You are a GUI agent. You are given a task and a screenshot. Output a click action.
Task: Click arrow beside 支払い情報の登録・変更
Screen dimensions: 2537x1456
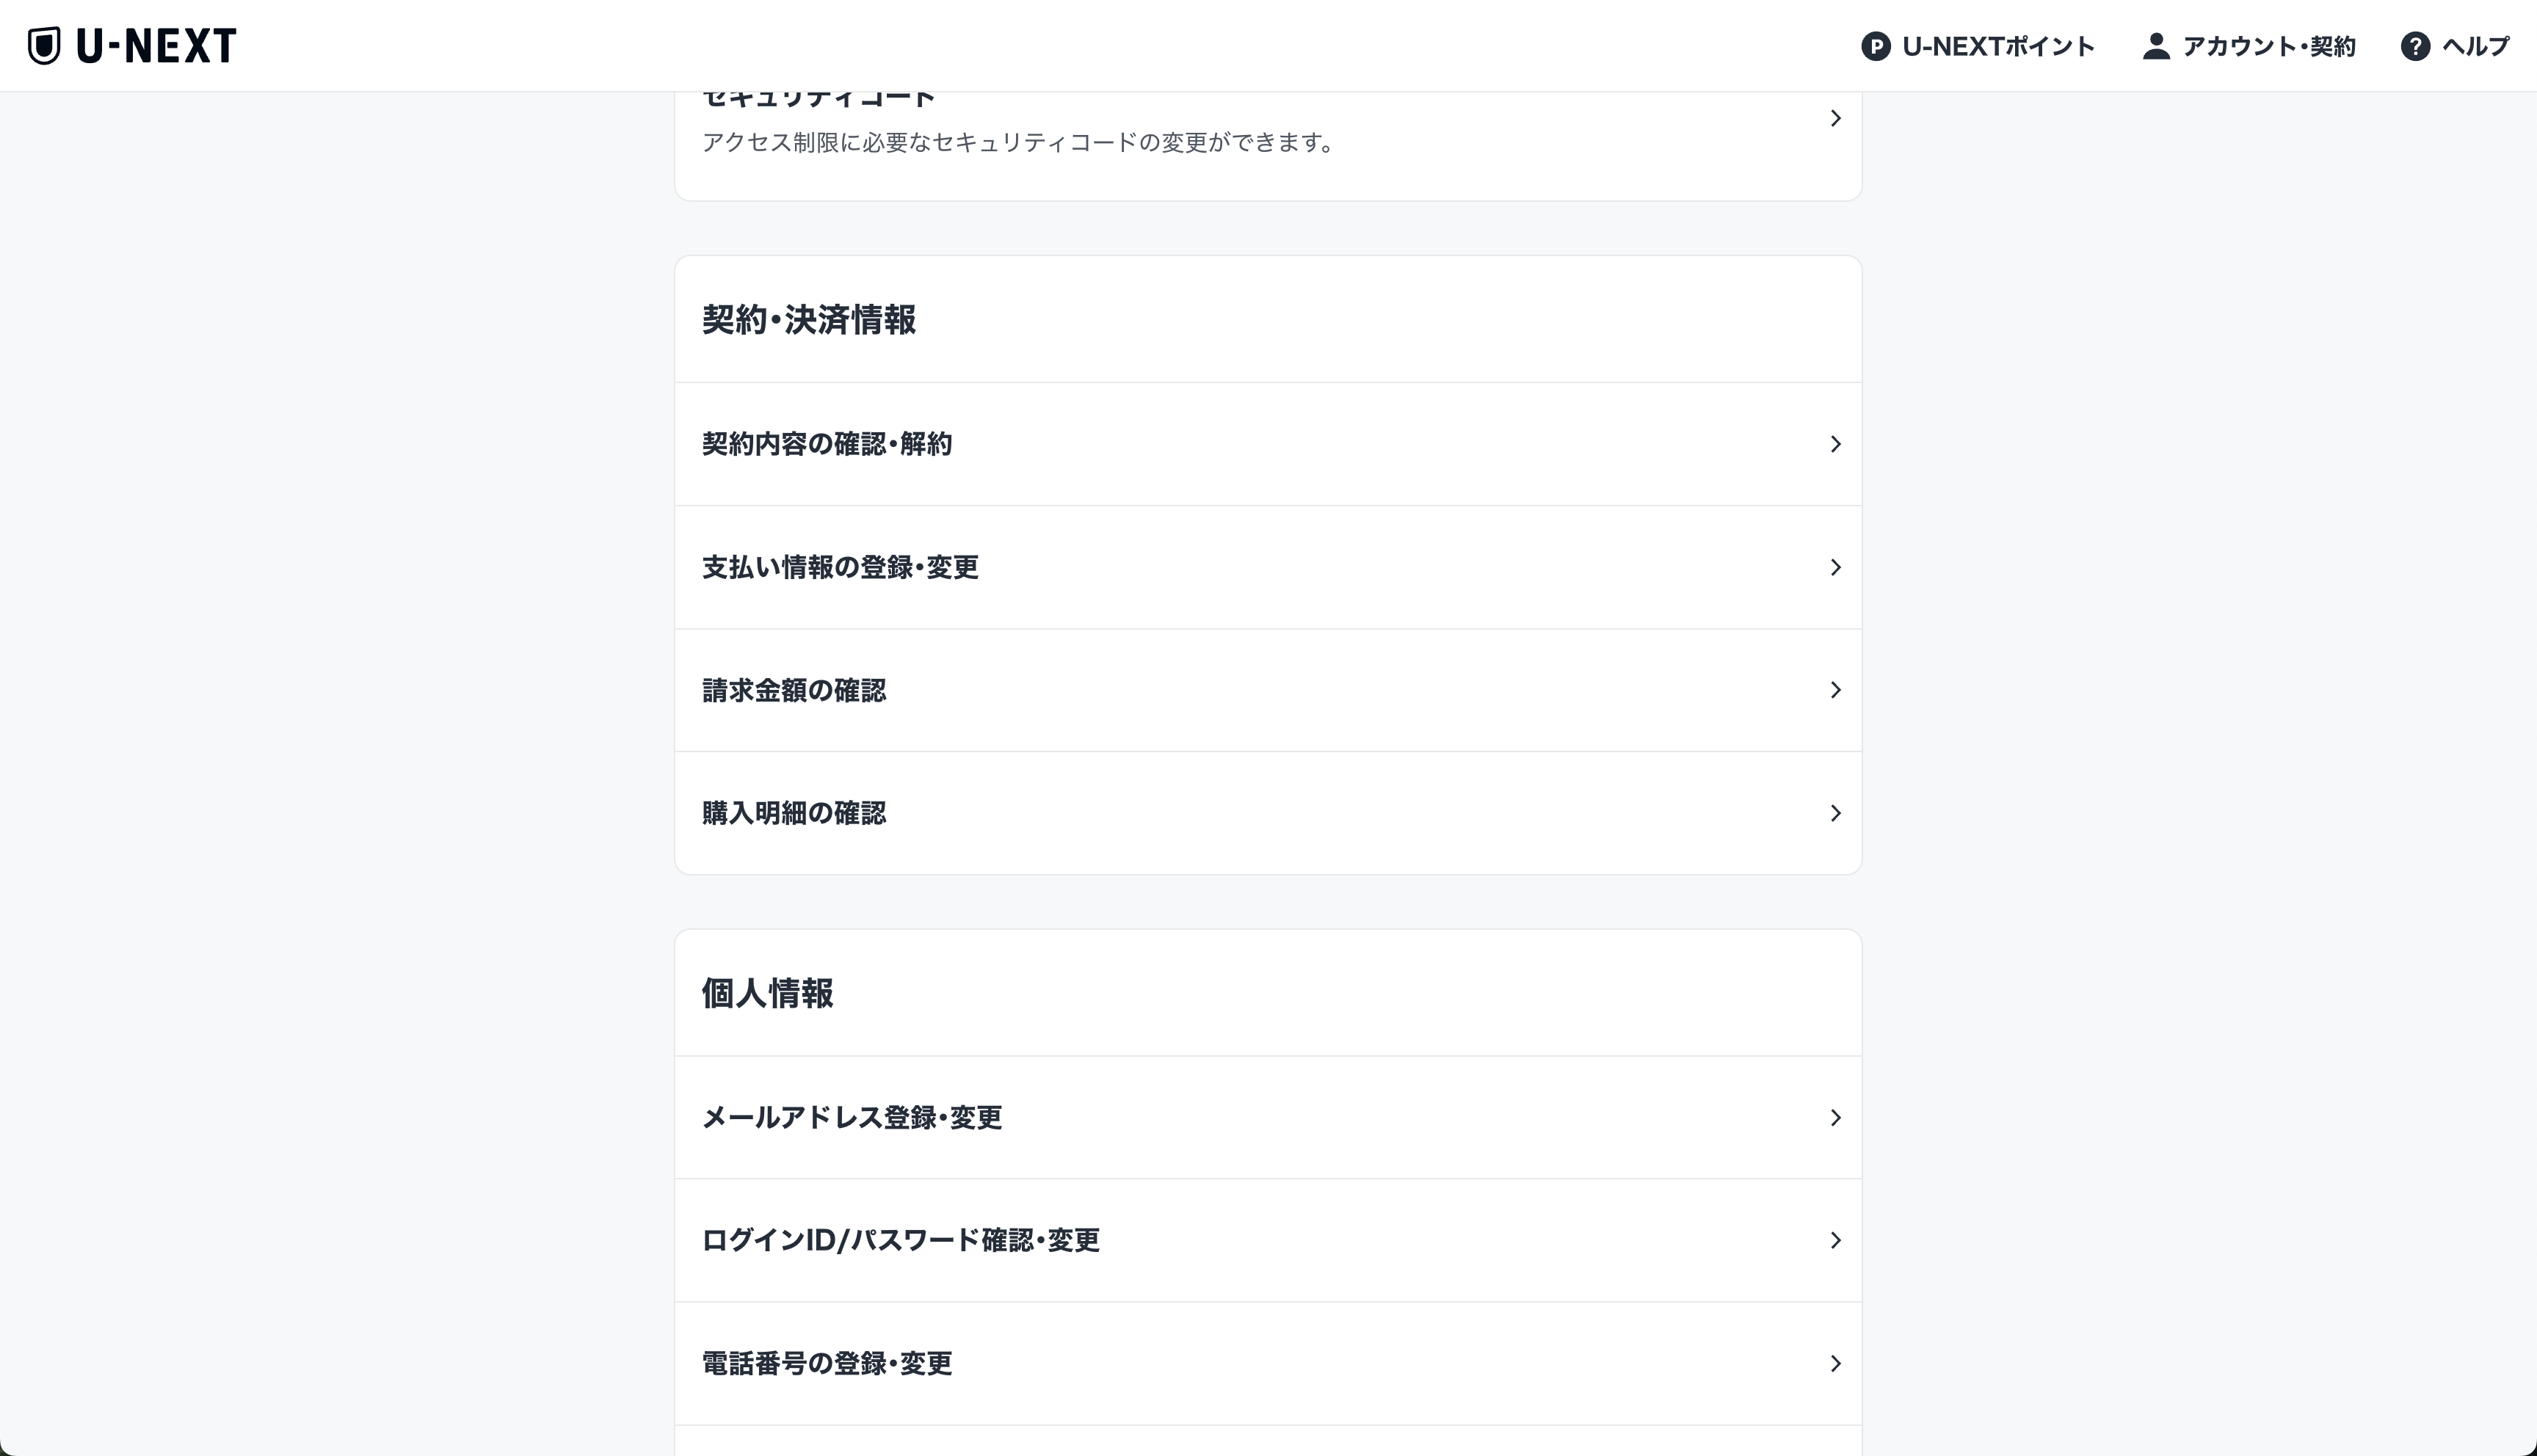click(1835, 567)
